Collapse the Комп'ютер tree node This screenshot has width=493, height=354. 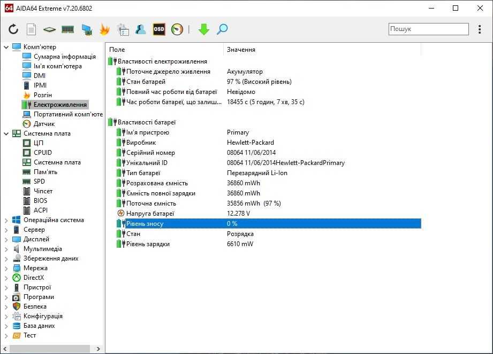coord(6,47)
